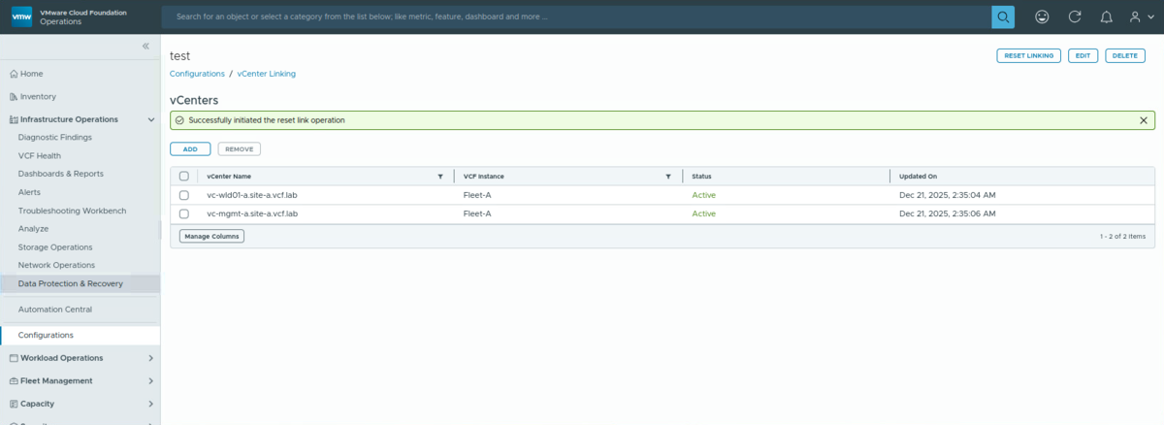Click the REMOVE button
The height and width of the screenshot is (425, 1164).
click(x=240, y=148)
